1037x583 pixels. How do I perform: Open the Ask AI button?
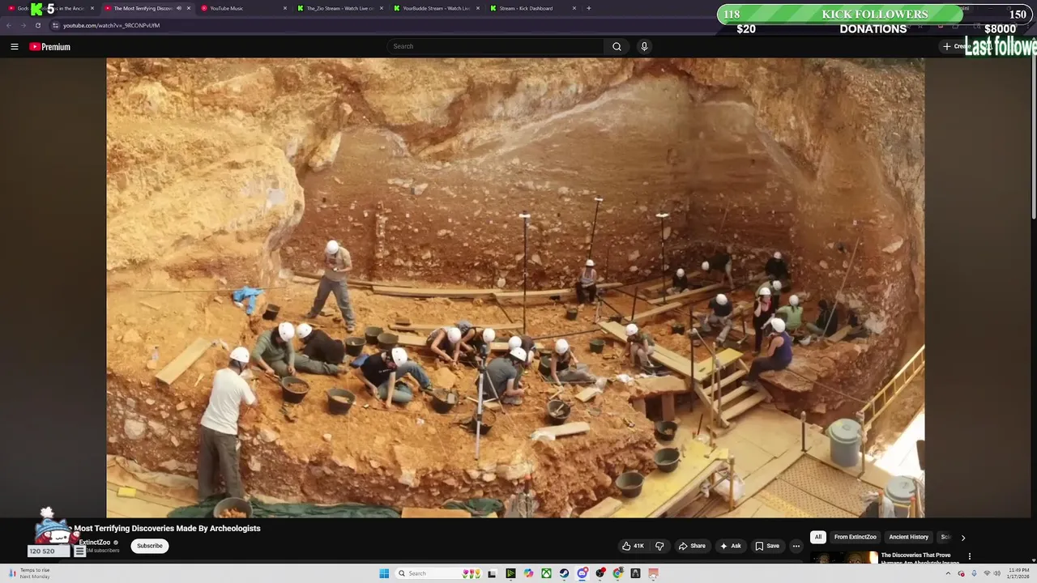pyautogui.click(x=731, y=546)
